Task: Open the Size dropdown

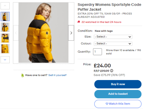Action: pyautogui.click(x=113, y=37)
